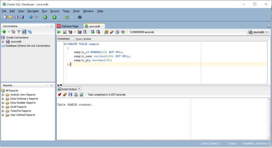
Task: Select the Worksheet tab
Action: [x=64, y=39]
